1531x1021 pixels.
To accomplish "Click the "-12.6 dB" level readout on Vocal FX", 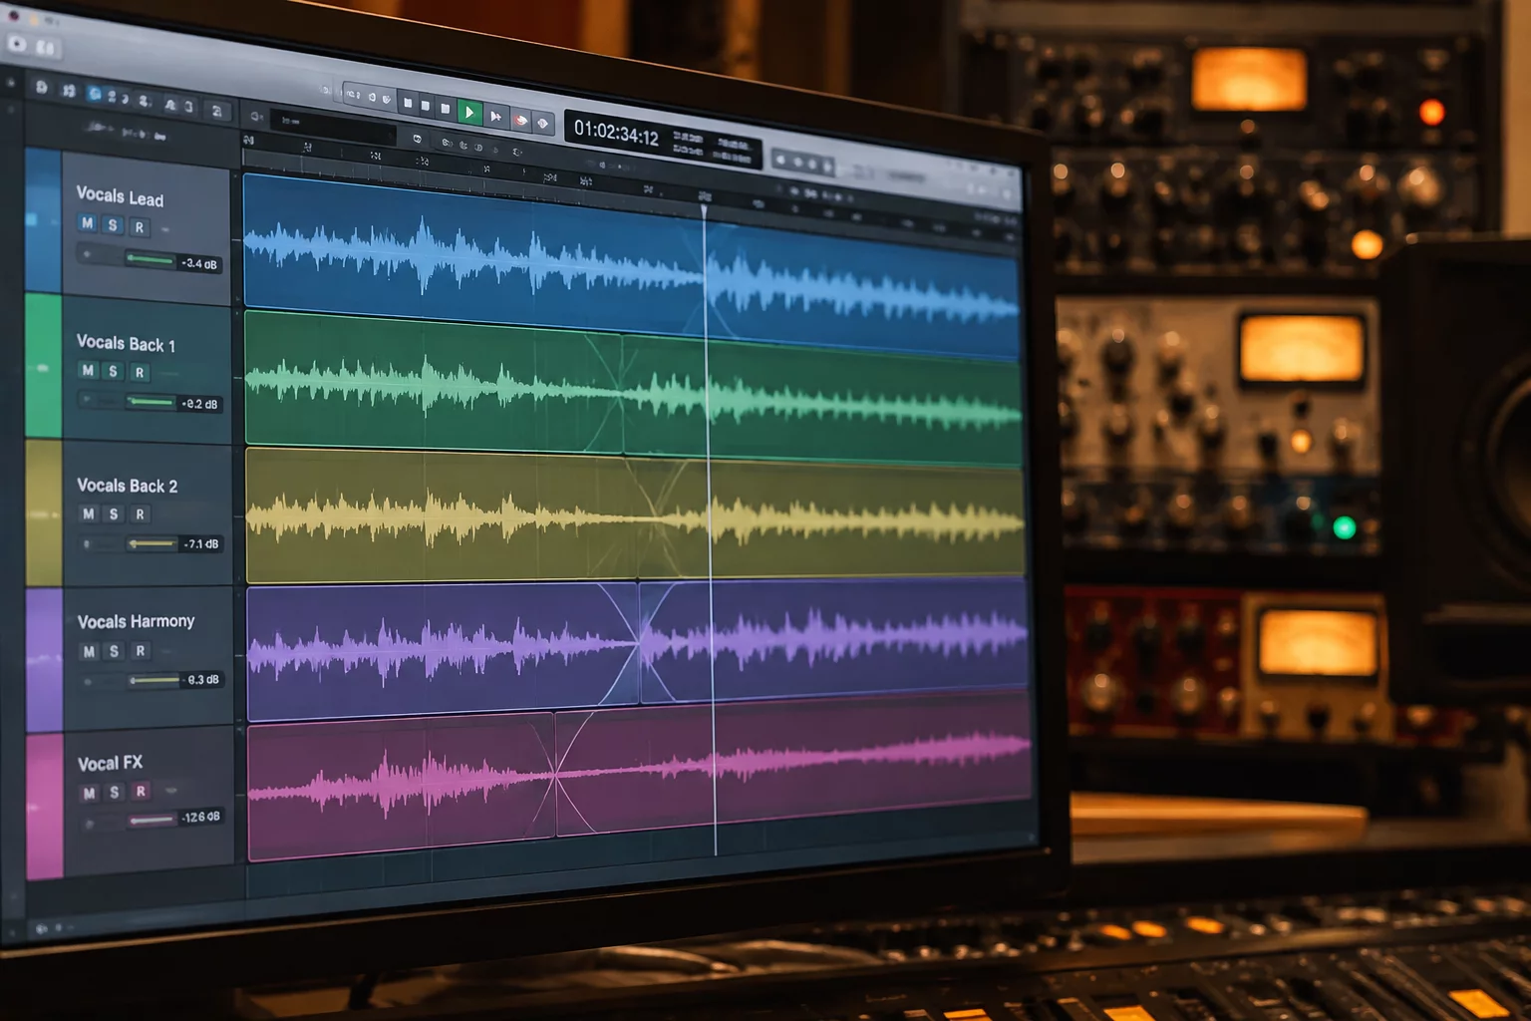I will (200, 818).
